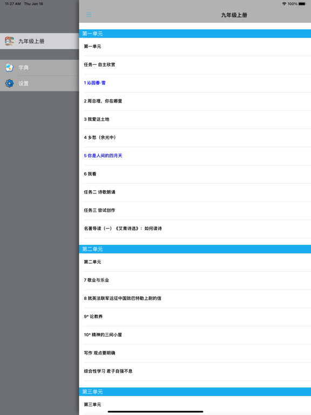The height and width of the screenshot is (415, 311).
Task: Check the Wi-Fi status icon
Action: pyautogui.click(x=284, y=4)
